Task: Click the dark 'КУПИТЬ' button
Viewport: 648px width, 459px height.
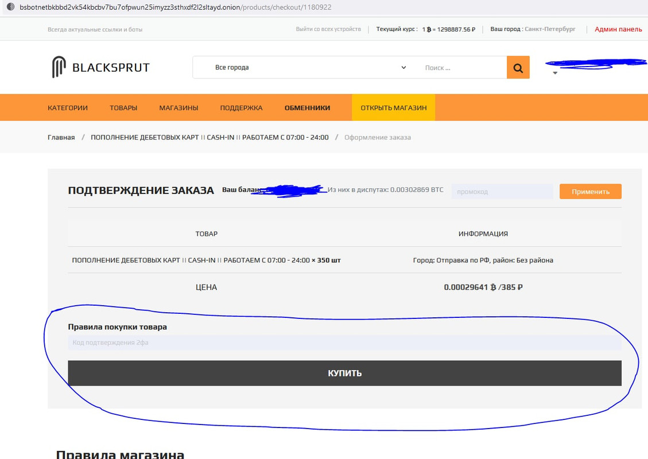Action: [x=345, y=373]
